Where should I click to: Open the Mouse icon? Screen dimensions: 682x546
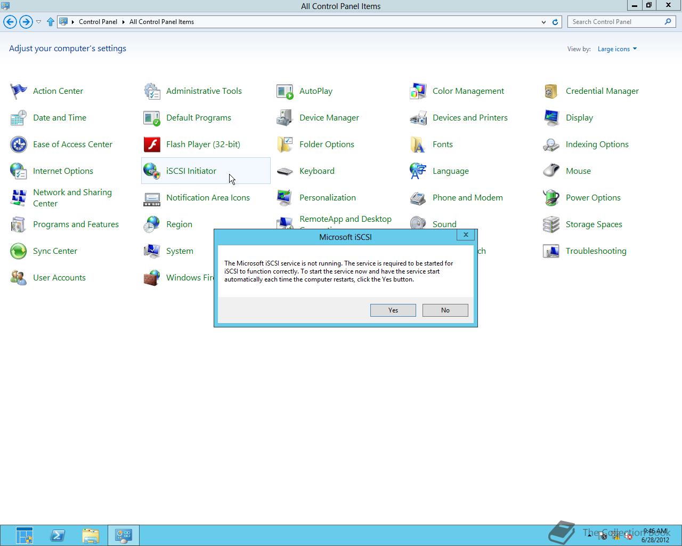coord(551,171)
